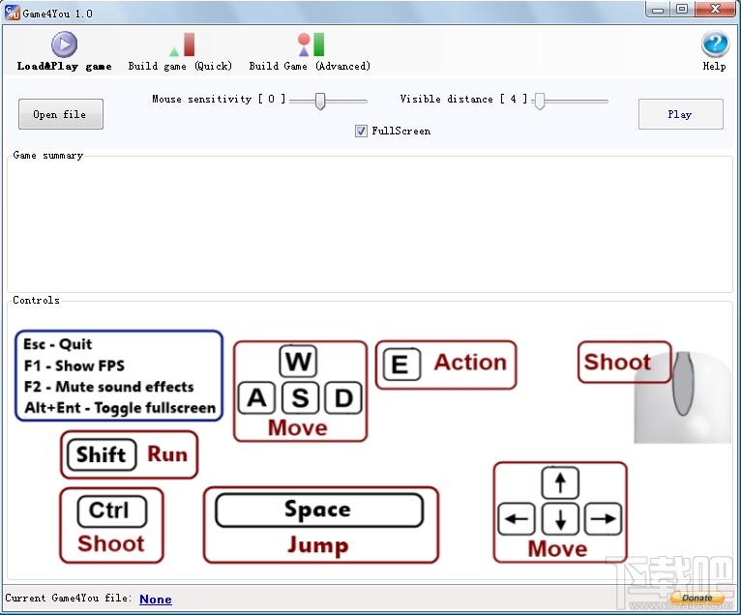Click the E Action key image
Viewport: 741px width, 615px height.
(446, 365)
